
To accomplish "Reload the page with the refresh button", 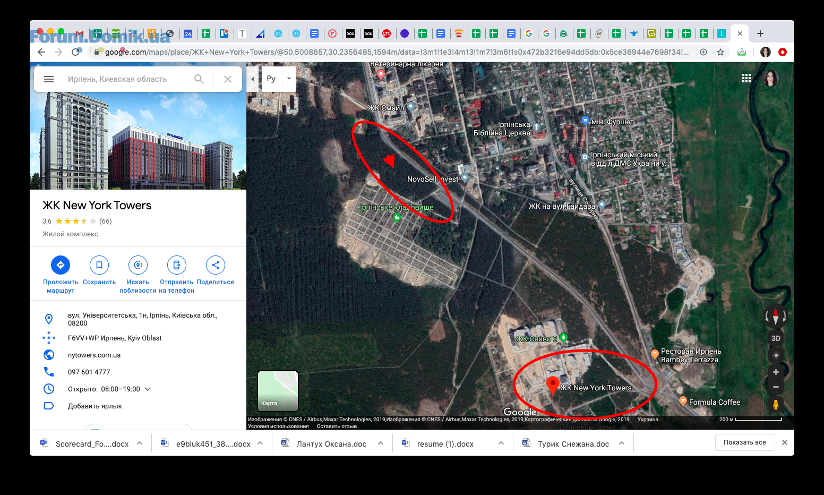I will 76,52.
